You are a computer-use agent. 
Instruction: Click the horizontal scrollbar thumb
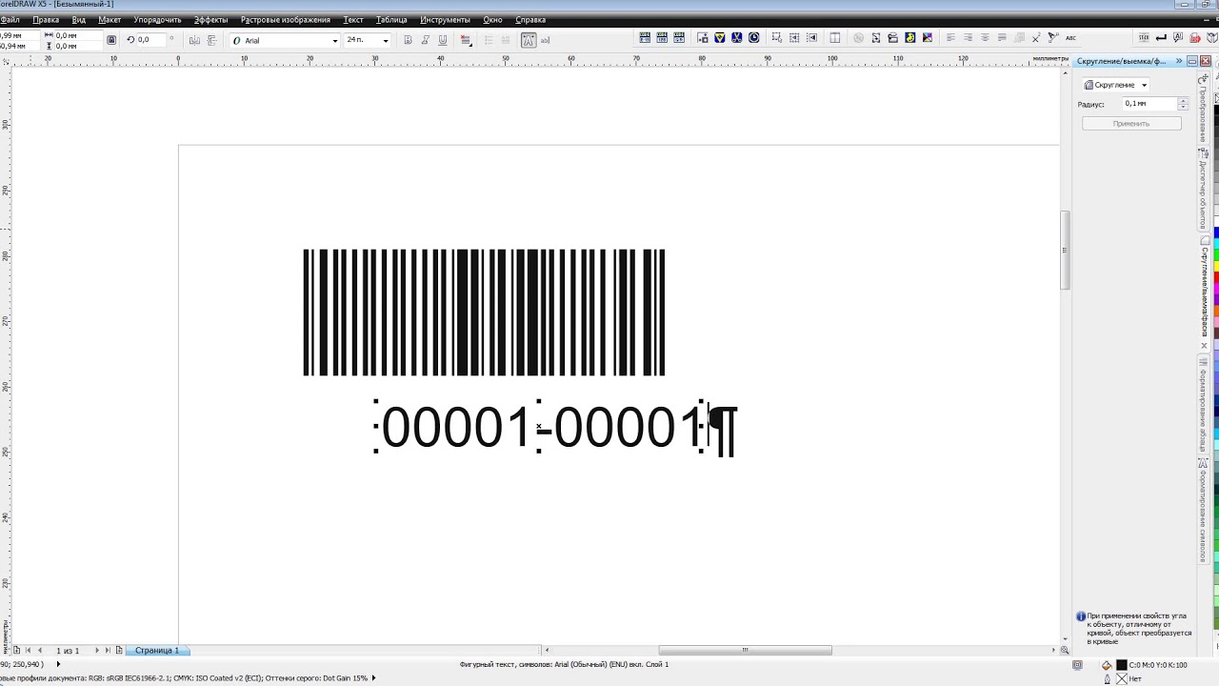745,651
